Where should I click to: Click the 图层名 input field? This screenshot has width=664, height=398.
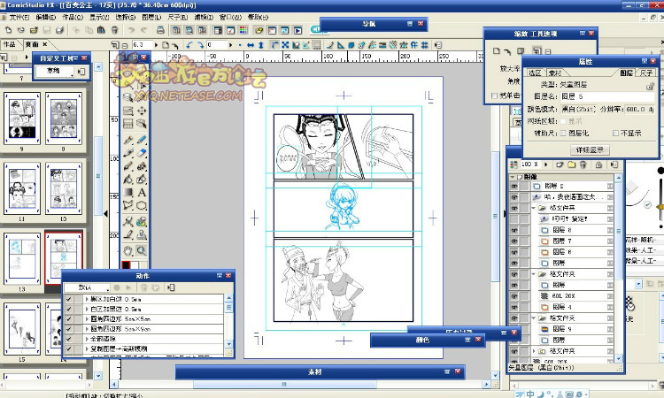606,96
